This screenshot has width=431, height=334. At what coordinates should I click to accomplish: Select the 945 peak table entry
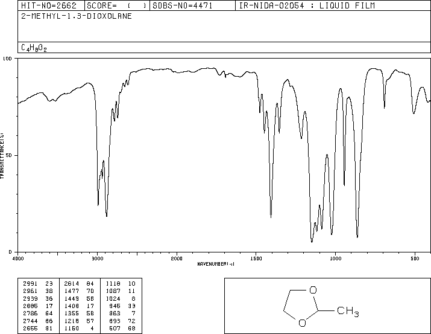point(122,306)
